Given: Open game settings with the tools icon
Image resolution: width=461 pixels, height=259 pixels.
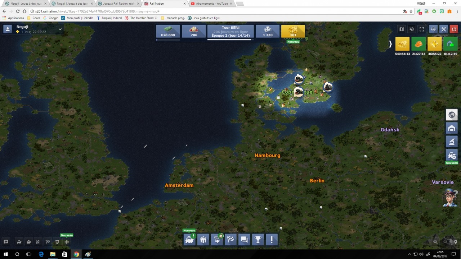Looking at the screenshot, I should [x=444, y=29].
